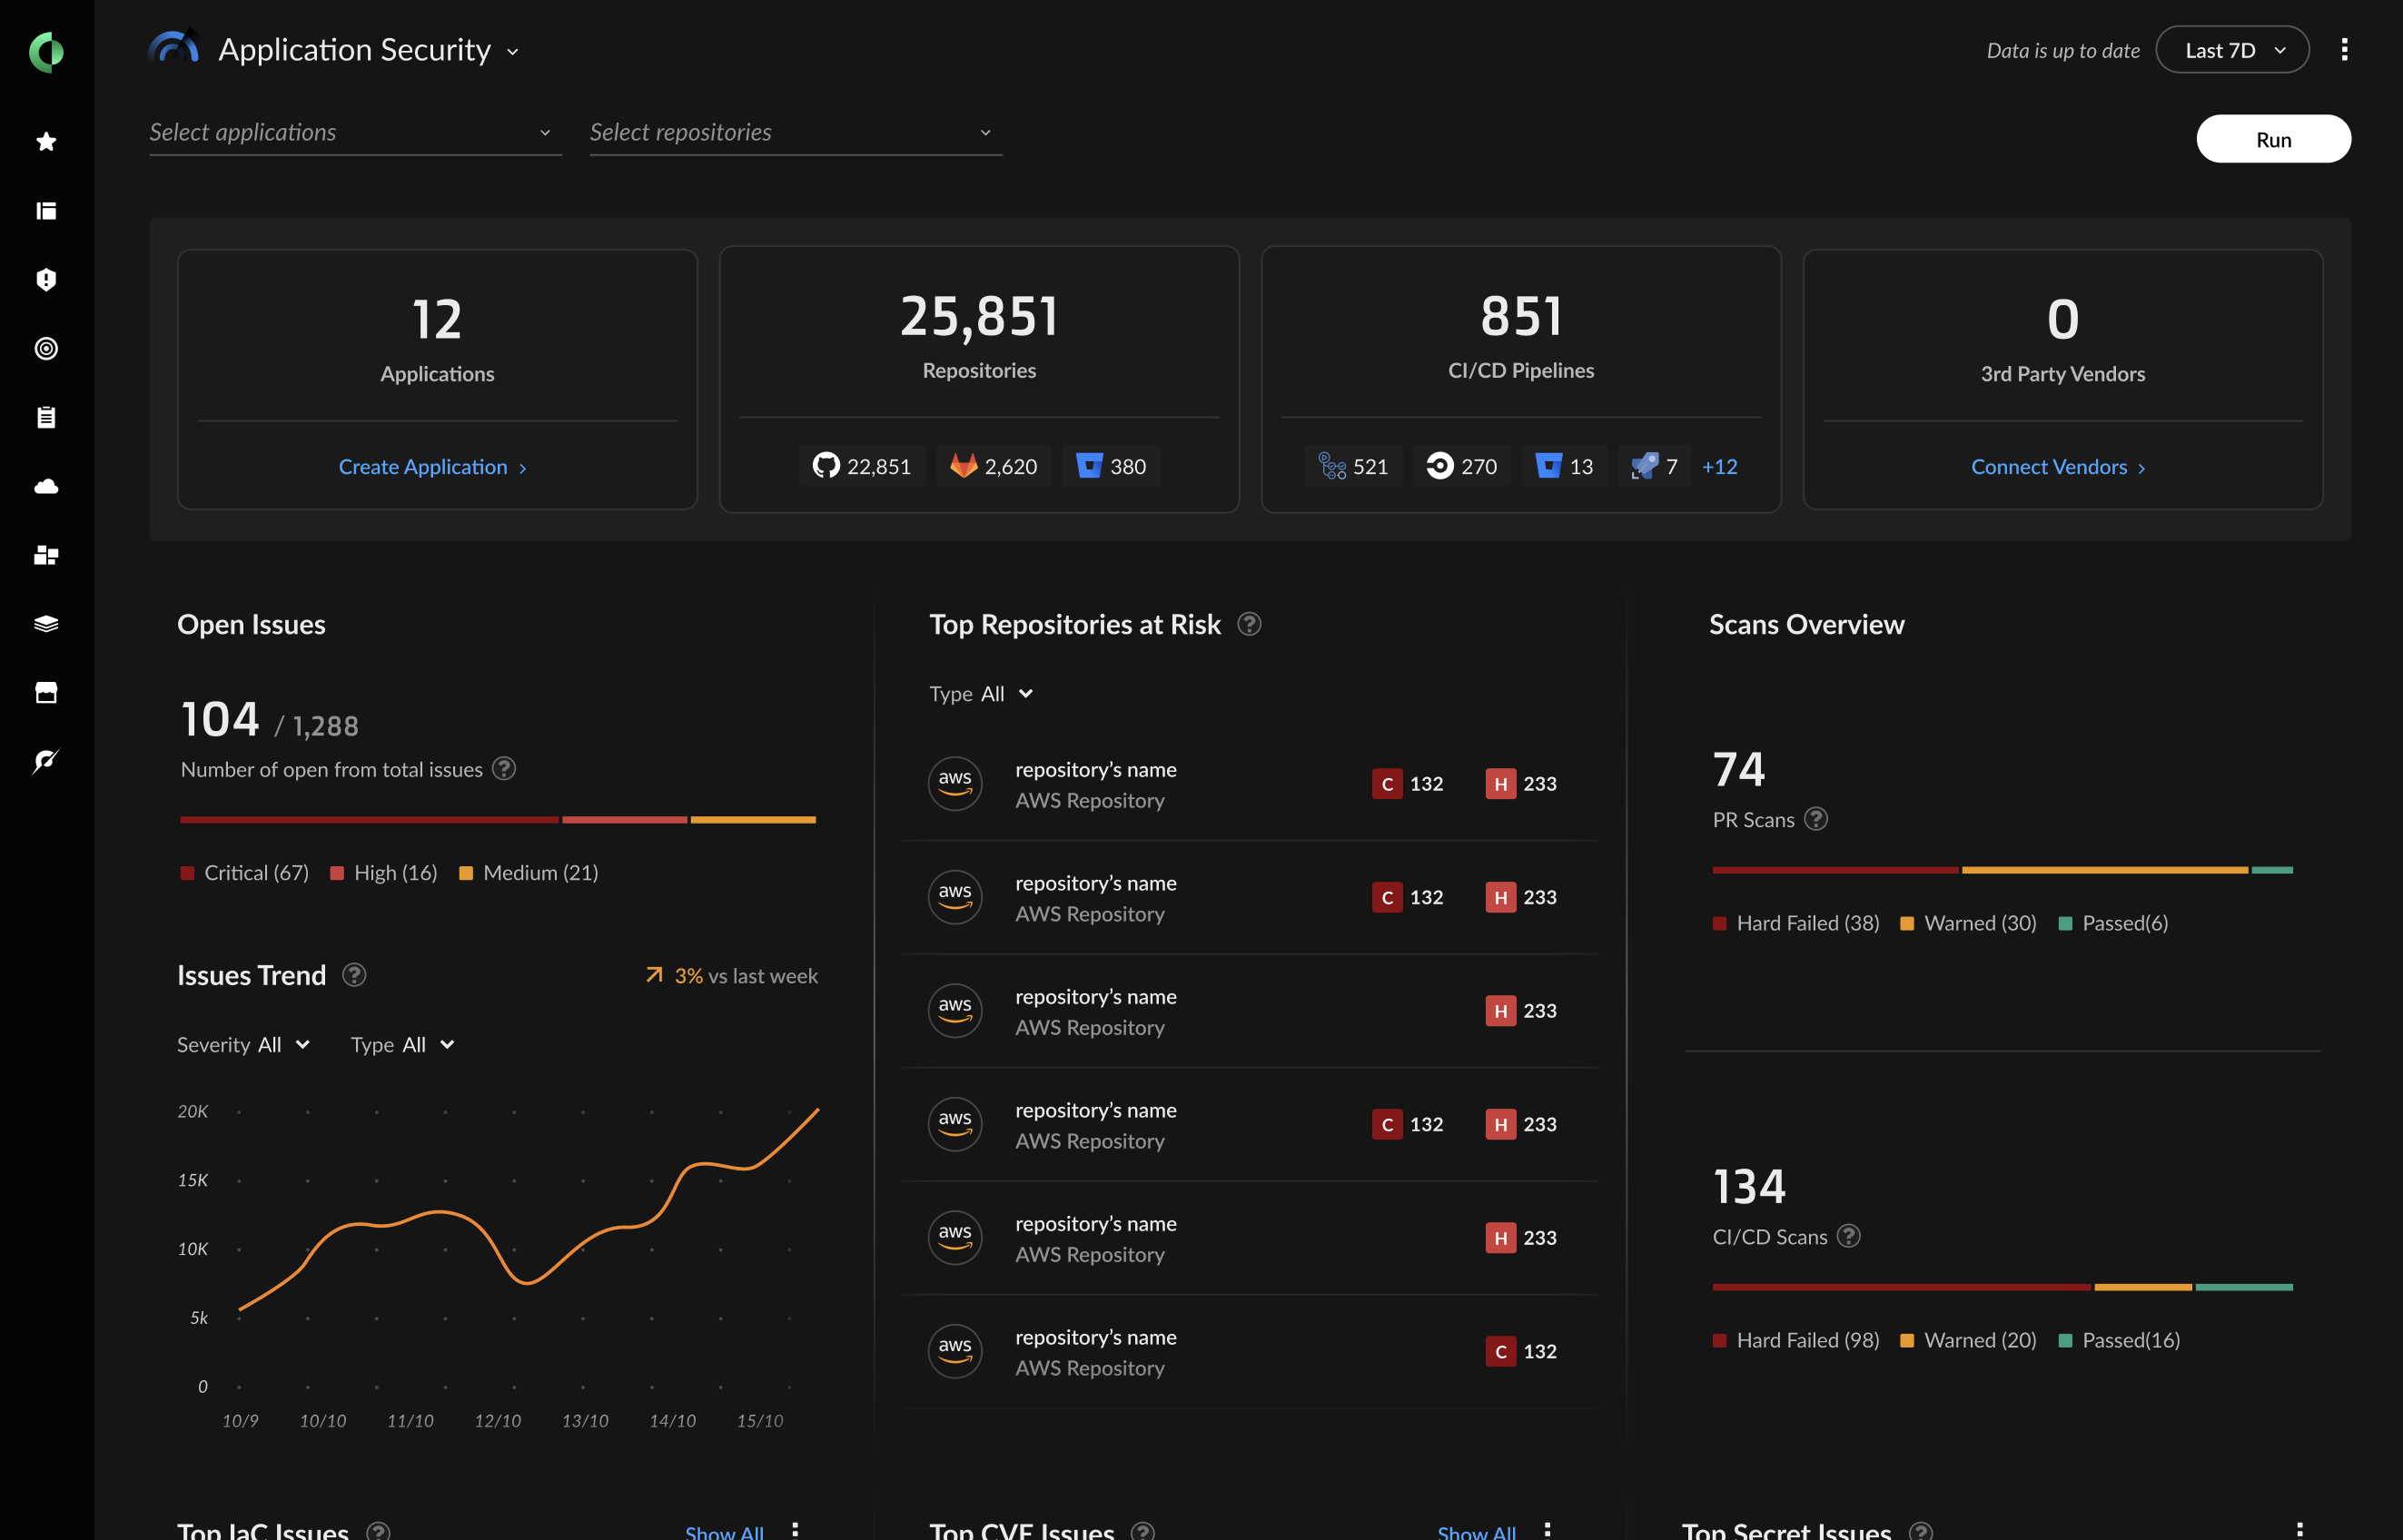Expand the Last 7D time range dropdown
The image size is (2403, 1540).
pyautogui.click(x=2233, y=49)
